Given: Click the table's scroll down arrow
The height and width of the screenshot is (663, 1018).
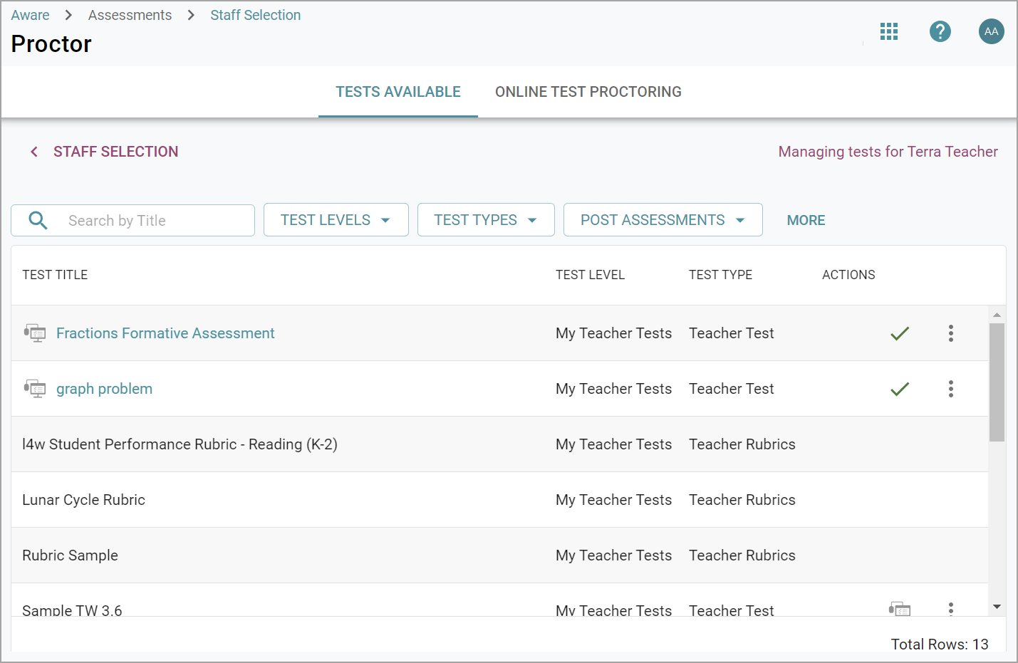Looking at the screenshot, I should tap(997, 607).
